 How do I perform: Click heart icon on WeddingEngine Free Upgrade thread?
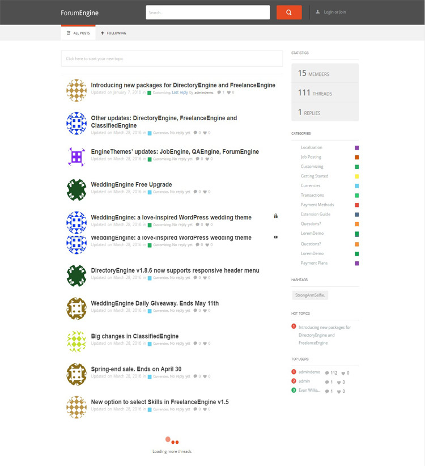click(205, 192)
